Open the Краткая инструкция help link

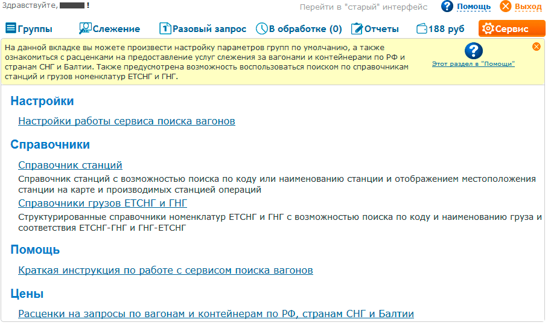click(x=165, y=271)
